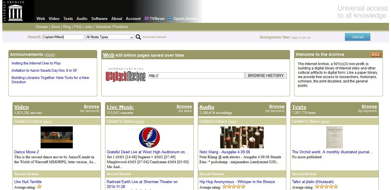Click the search box containing CaptainWillard
The height and width of the screenshot is (190, 391).
(x=63, y=37)
